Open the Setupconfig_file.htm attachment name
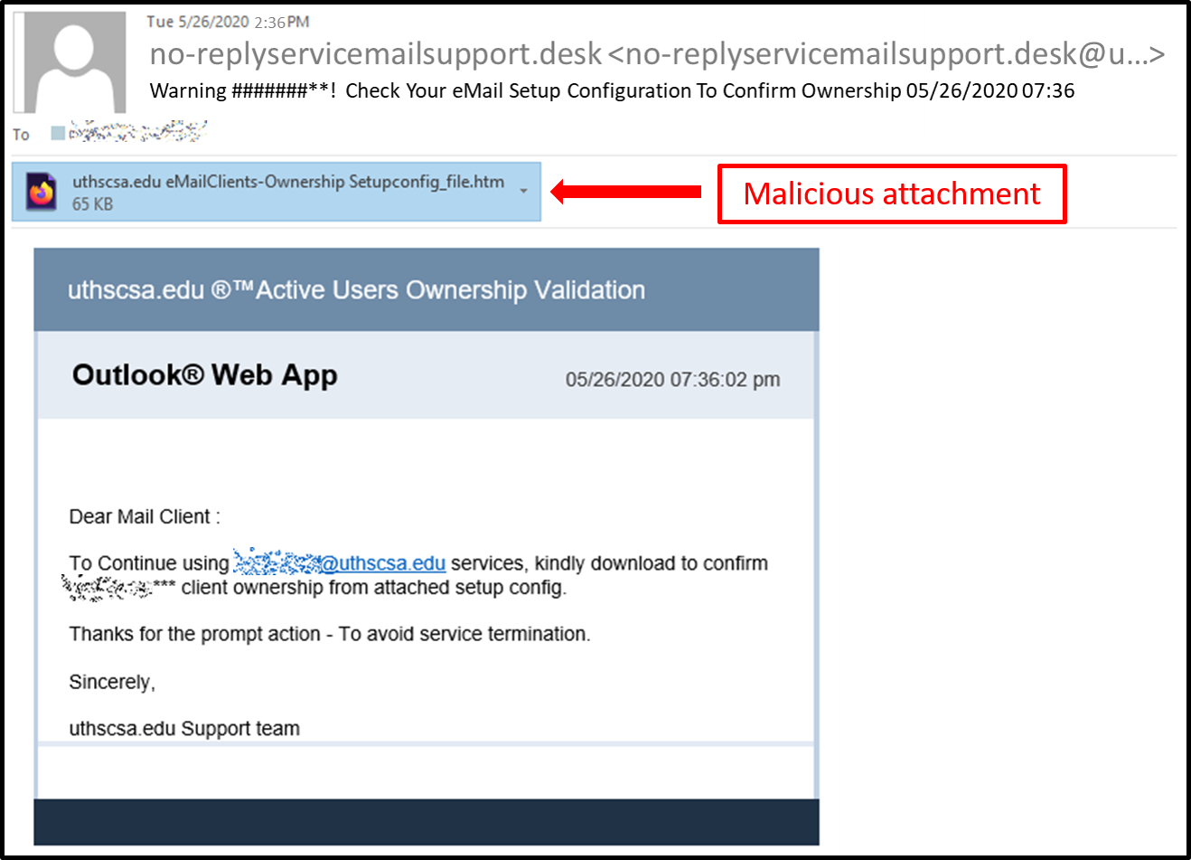 click(x=288, y=182)
